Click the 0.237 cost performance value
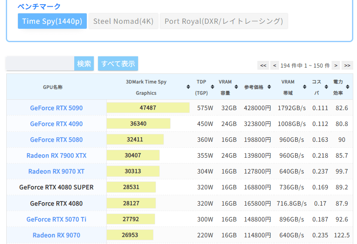Viewport: 357px width, 244px height. click(320, 171)
